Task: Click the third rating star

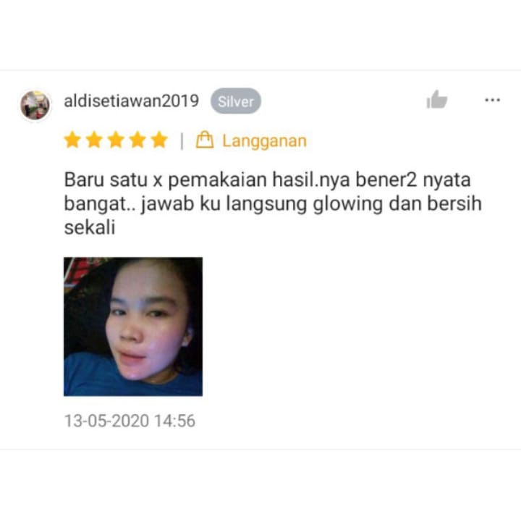Action: pos(116,140)
